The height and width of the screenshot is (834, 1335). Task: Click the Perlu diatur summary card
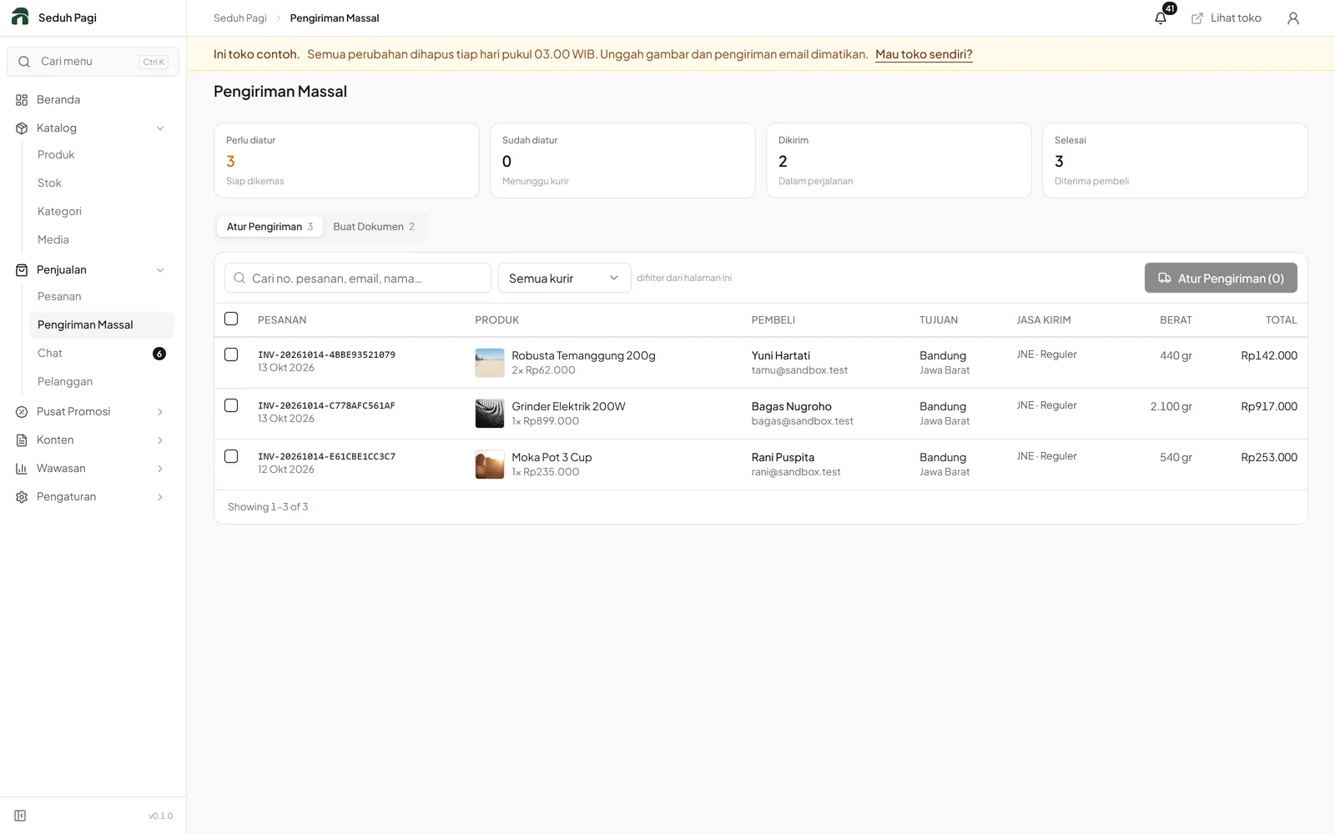pyautogui.click(x=346, y=160)
